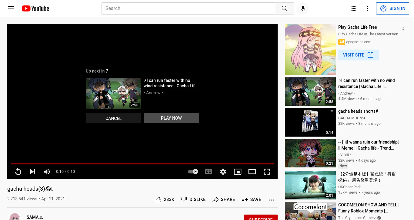
Task: Switch to theater mode
Action: (252, 172)
